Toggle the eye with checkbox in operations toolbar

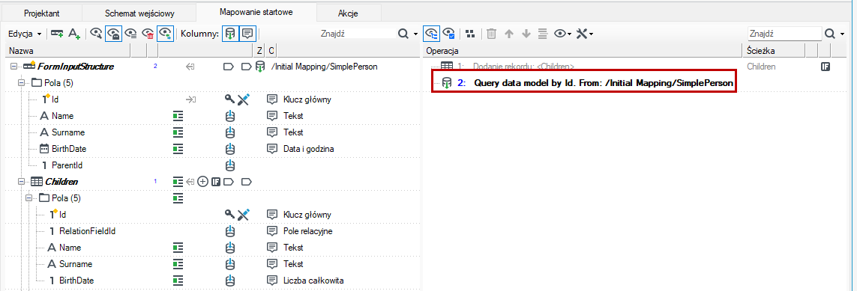[448, 34]
